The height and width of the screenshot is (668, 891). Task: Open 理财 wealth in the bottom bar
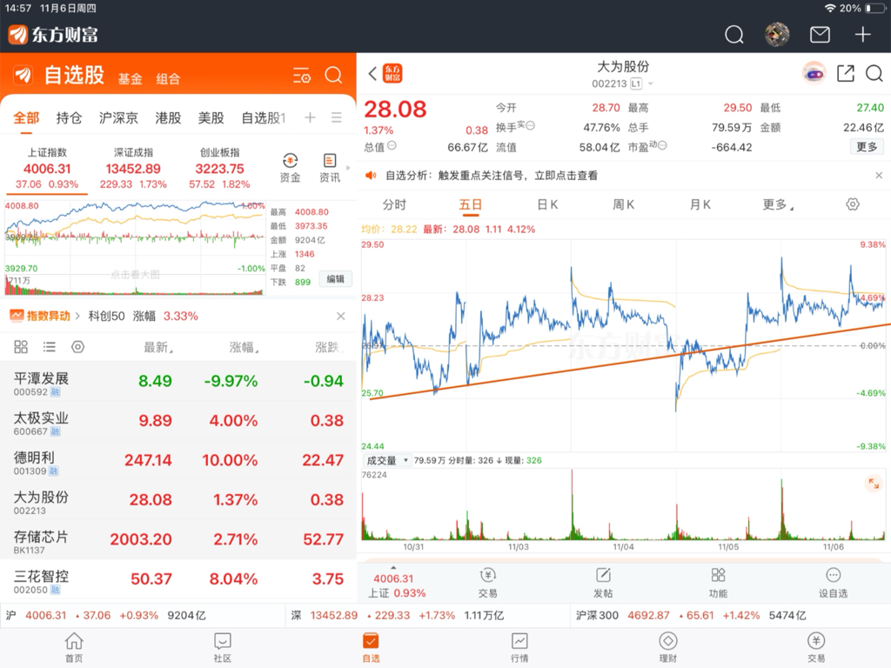tap(667, 647)
